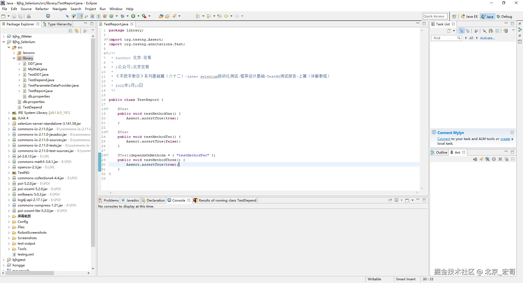Click the green Run button in toolbar

click(x=133, y=16)
